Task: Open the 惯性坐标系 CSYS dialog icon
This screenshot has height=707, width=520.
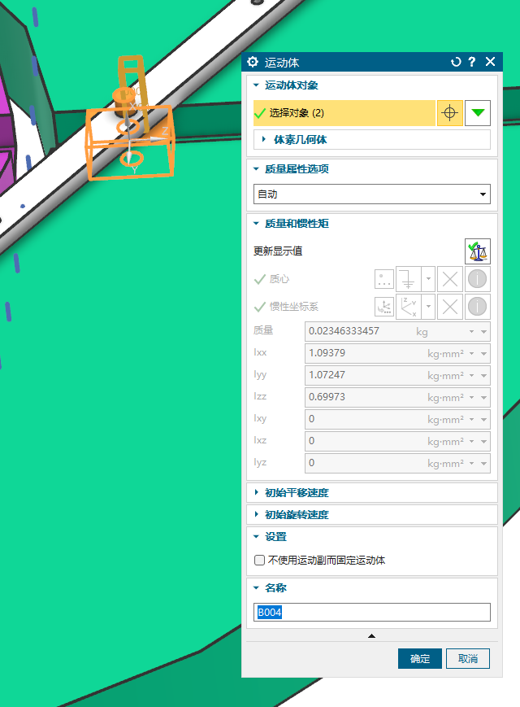Action: click(x=384, y=307)
